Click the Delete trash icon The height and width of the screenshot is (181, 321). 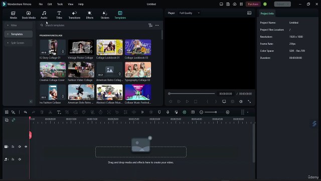coord(42,112)
